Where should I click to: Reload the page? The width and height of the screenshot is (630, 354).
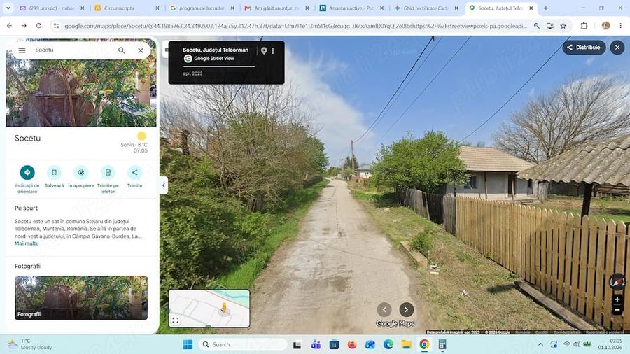[x=39, y=26]
